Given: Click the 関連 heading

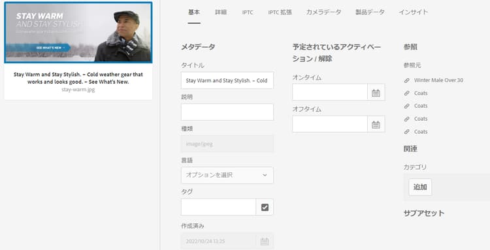Looking at the screenshot, I should (x=410, y=149).
